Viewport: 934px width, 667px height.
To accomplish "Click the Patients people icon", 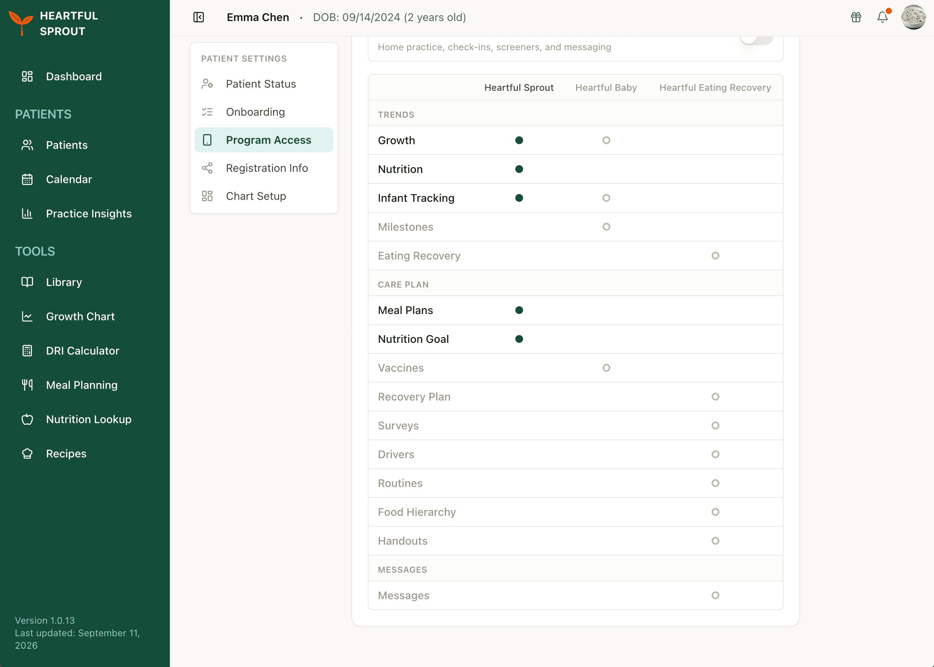I will pyautogui.click(x=27, y=145).
